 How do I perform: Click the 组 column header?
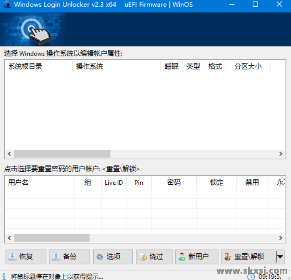88,182
